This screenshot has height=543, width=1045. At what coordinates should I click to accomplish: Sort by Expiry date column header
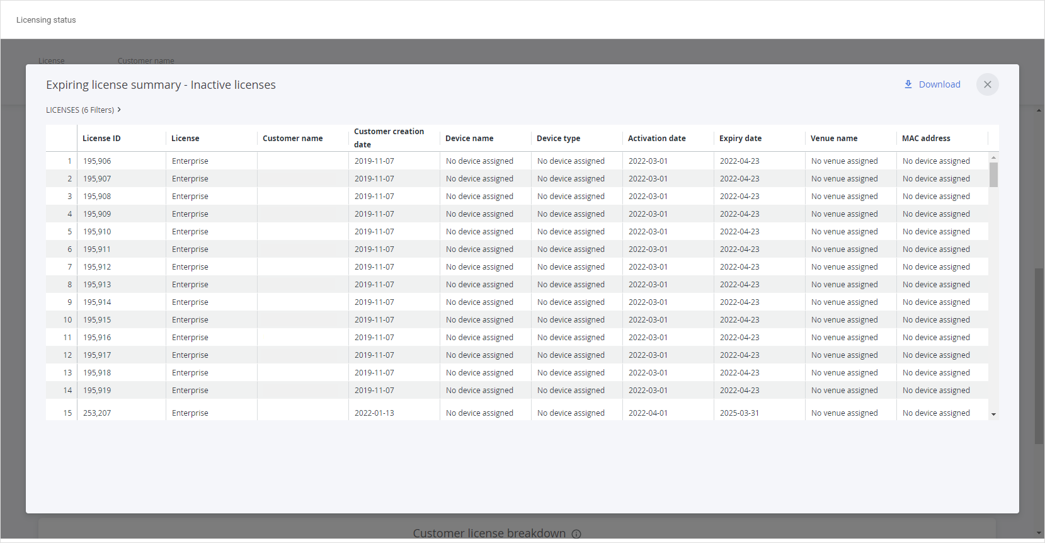pyautogui.click(x=740, y=138)
